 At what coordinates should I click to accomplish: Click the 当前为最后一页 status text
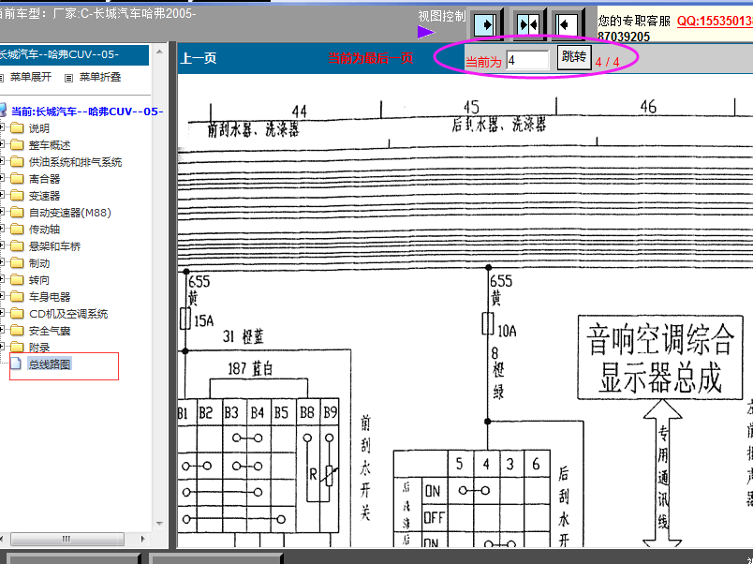click(x=370, y=58)
